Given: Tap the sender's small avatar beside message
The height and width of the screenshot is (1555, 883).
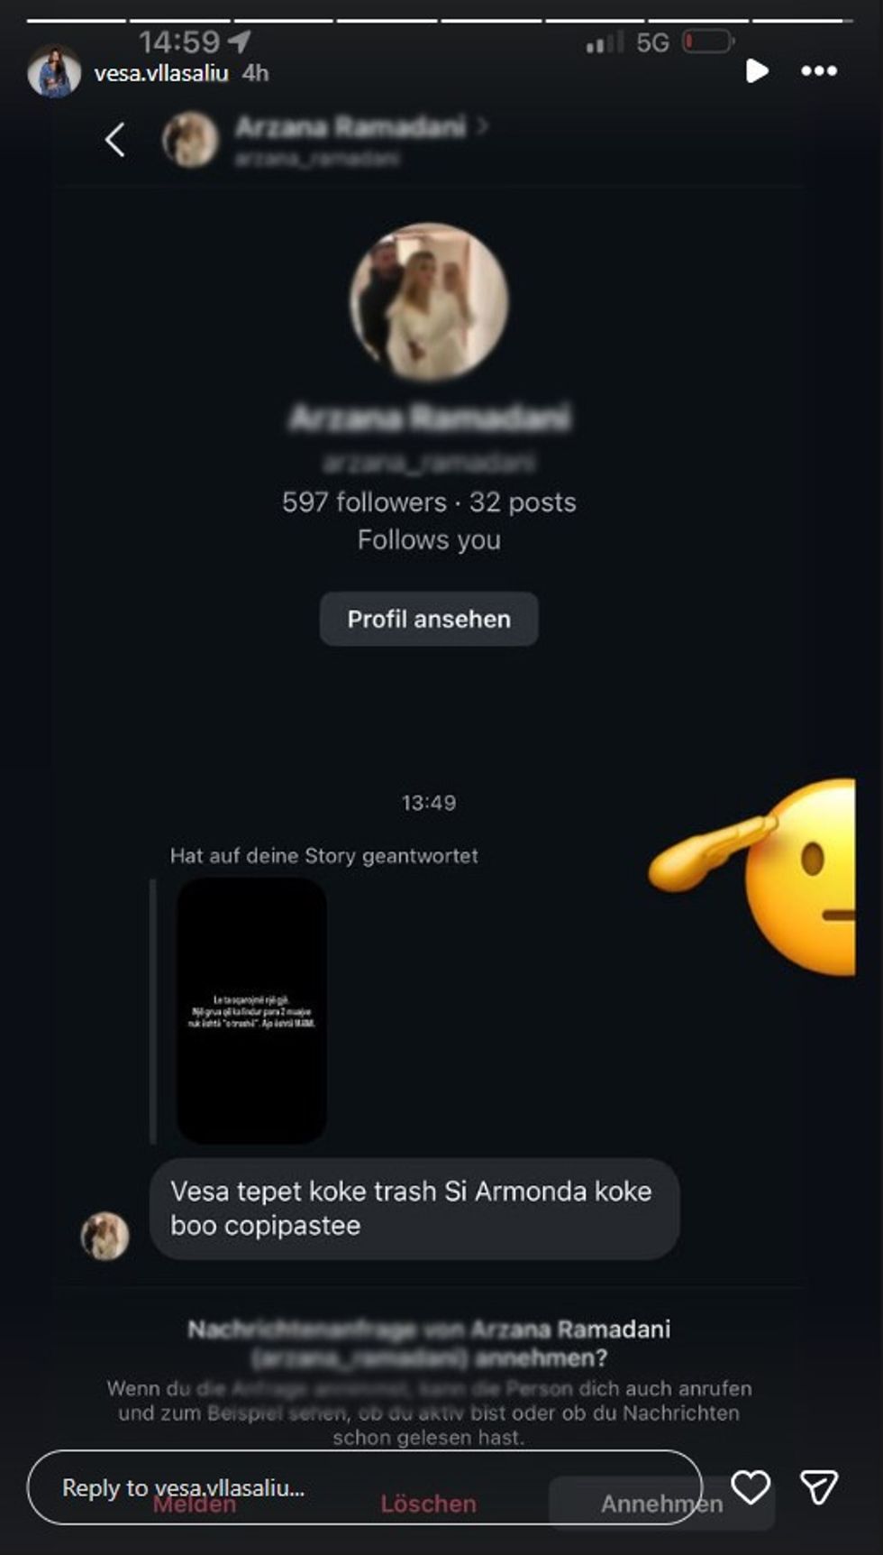Looking at the screenshot, I should tap(105, 1236).
